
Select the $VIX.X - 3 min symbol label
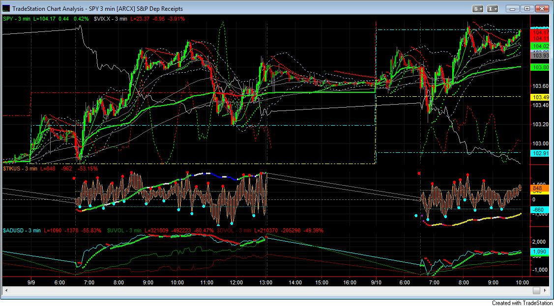point(110,18)
